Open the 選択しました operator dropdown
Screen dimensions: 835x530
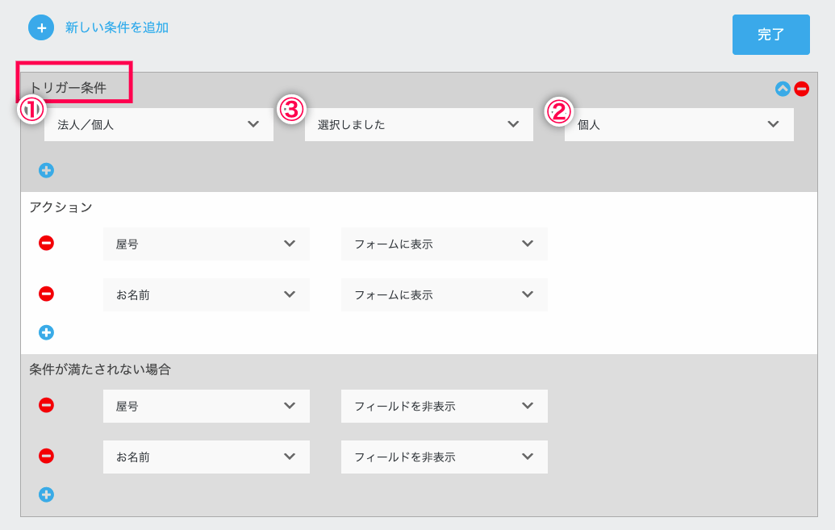point(419,125)
